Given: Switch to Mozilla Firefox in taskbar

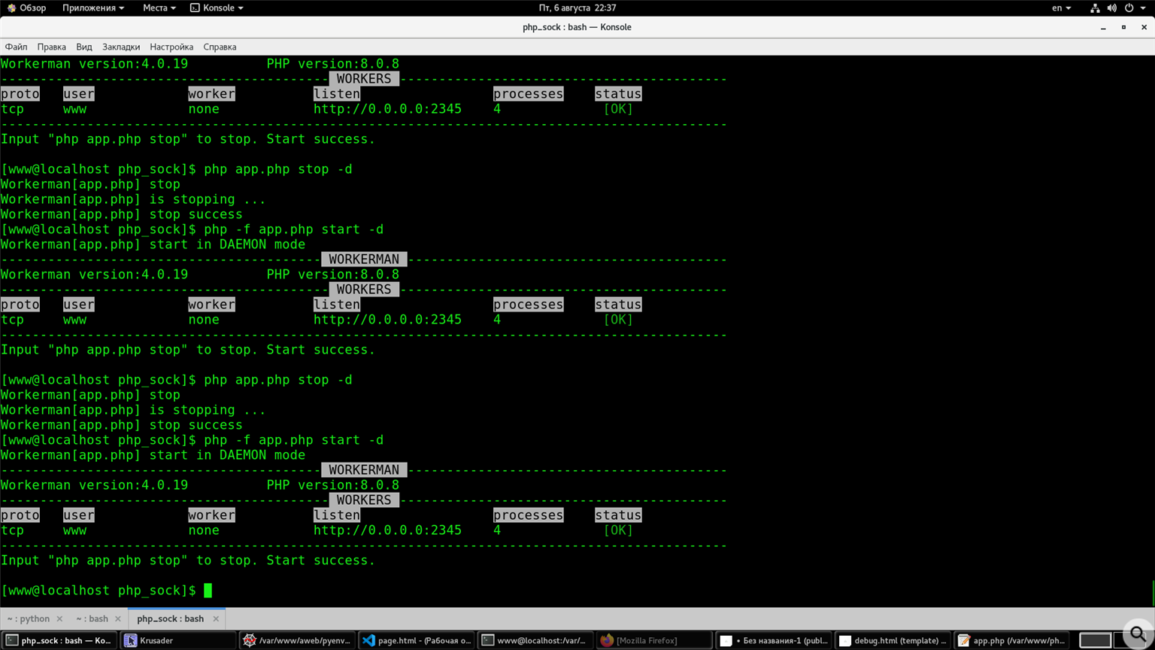Looking at the screenshot, I should [653, 640].
